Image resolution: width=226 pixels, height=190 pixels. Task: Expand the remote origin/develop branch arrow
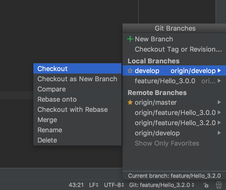click(219, 133)
